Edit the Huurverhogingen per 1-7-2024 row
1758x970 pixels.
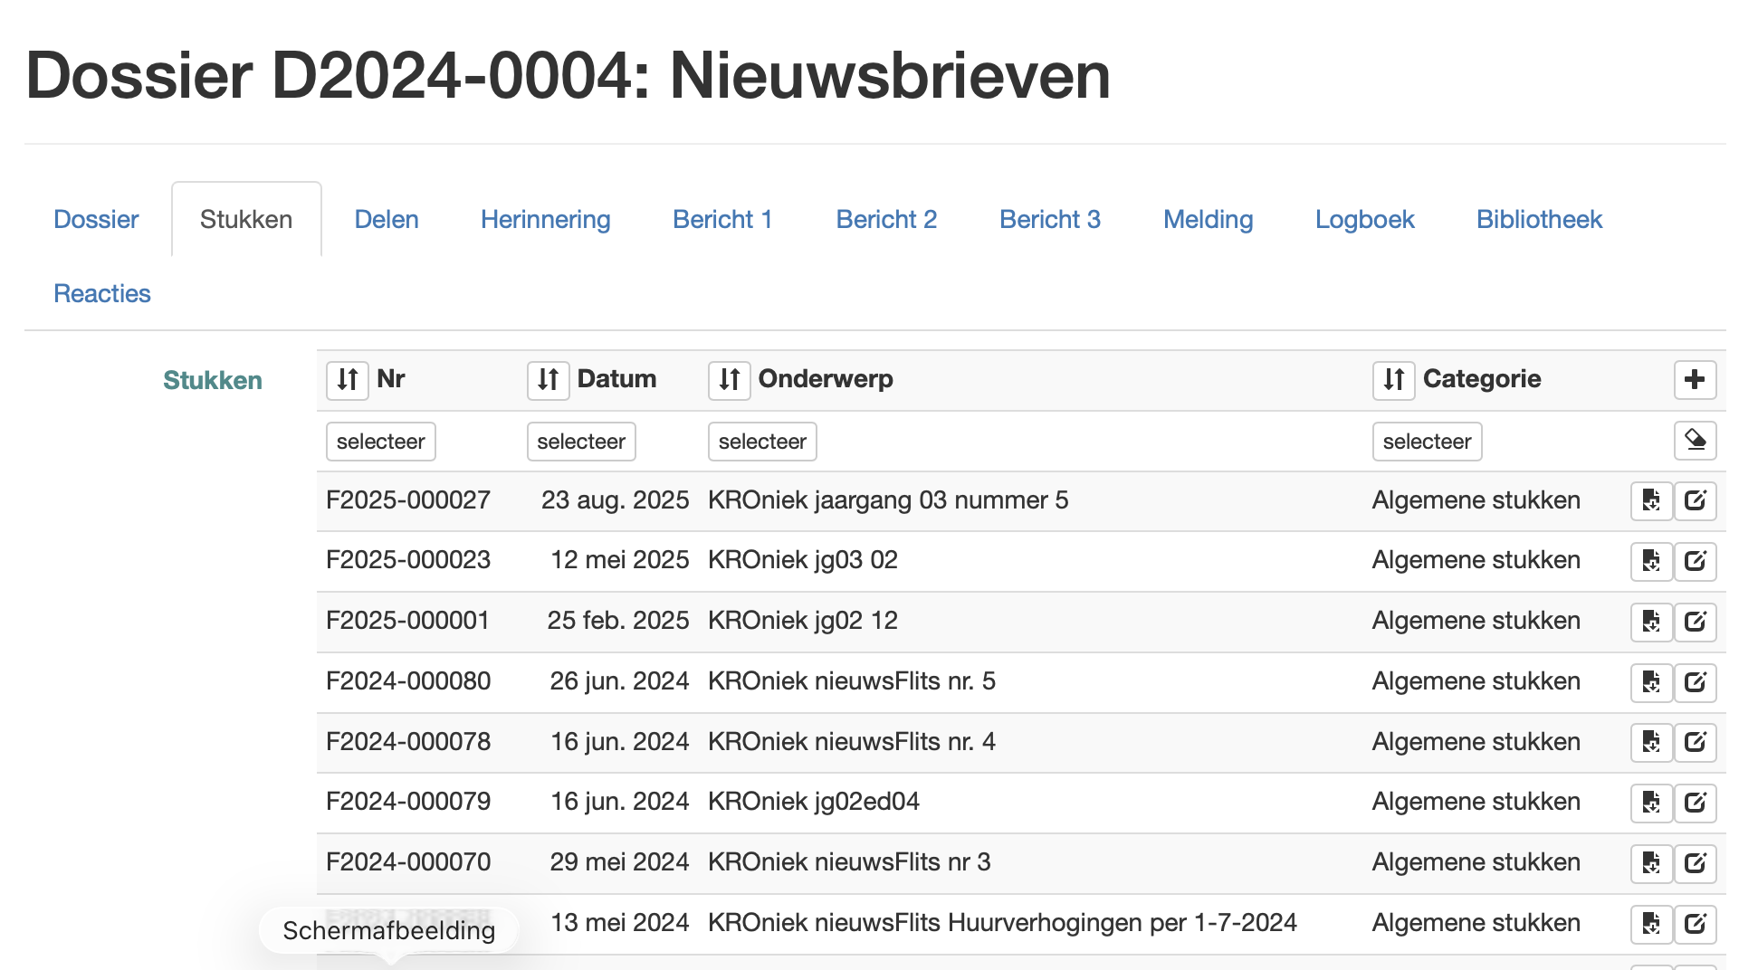coord(1695,924)
